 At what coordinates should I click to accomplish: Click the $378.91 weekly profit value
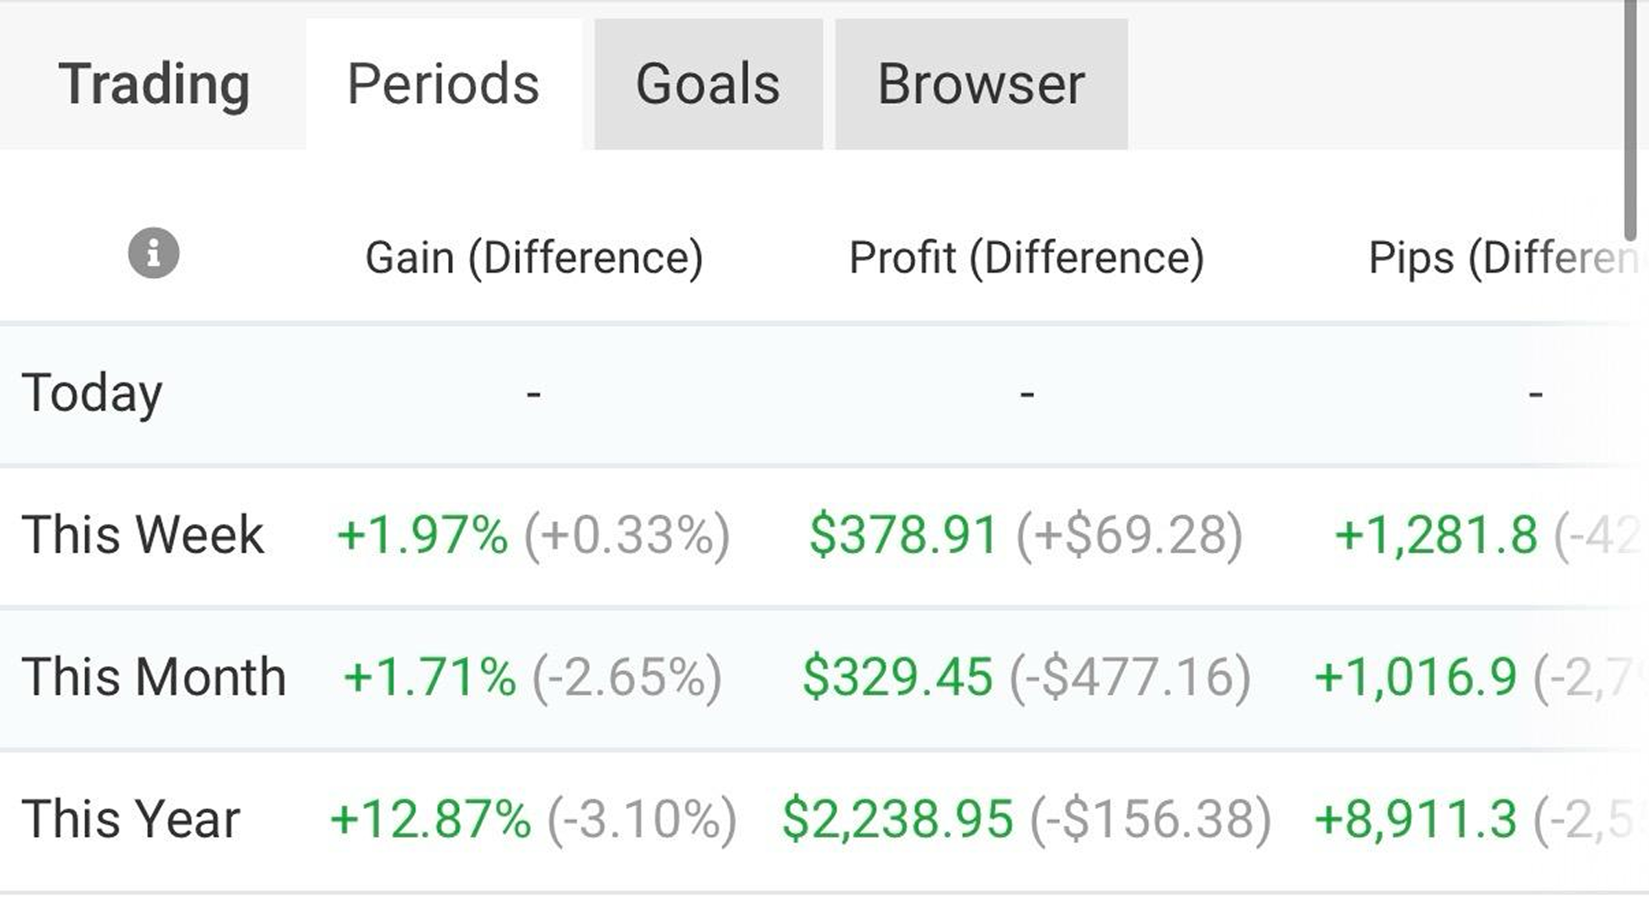pos(904,535)
